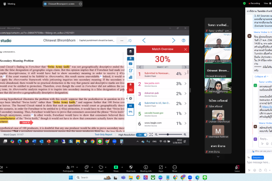This screenshot has height=181, width=272.
Task: Click the zoom in magnifier in the report footer
Action: 185,134
